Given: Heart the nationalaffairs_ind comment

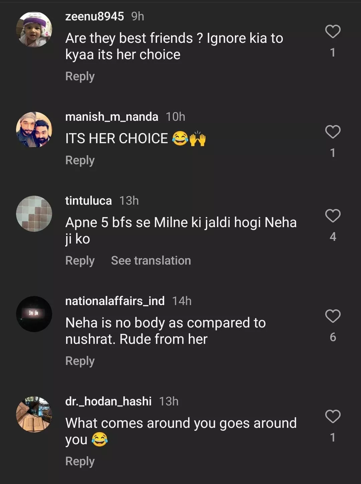Looking at the screenshot, I should pos(333,316).
